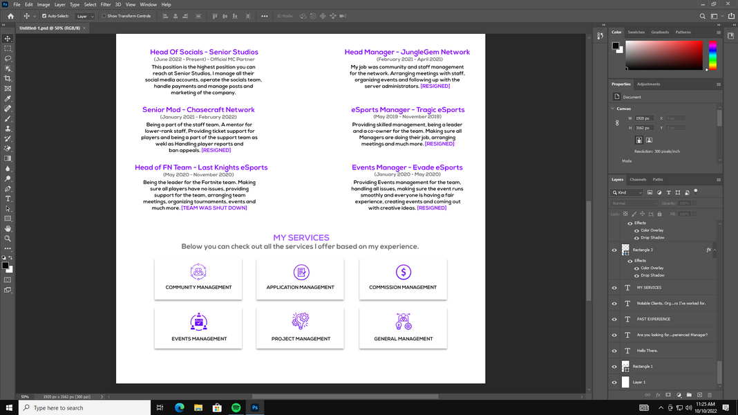Open the Window menu

coord(148,5)
